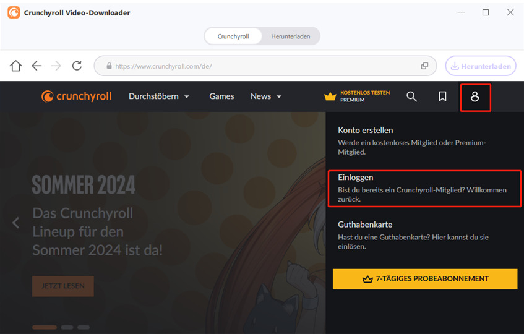Click the Herunterladen download button
Viewport: 524px width, 334px height.
pos(481,66)
